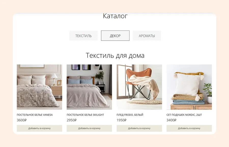The width and height of the screenshot is (229, 147).
Task: View the Nordic pillow set image
Action: pyautogui.click(x=189, y=87)
